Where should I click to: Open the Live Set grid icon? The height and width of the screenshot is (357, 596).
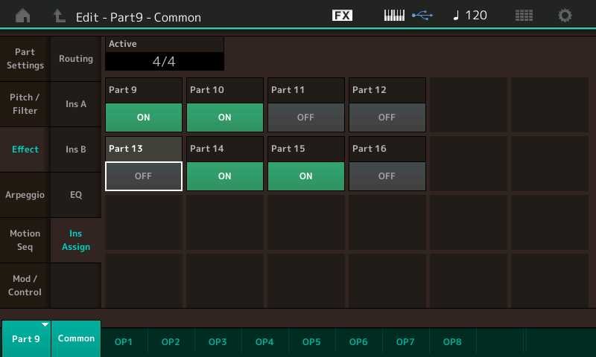(524, 16)
